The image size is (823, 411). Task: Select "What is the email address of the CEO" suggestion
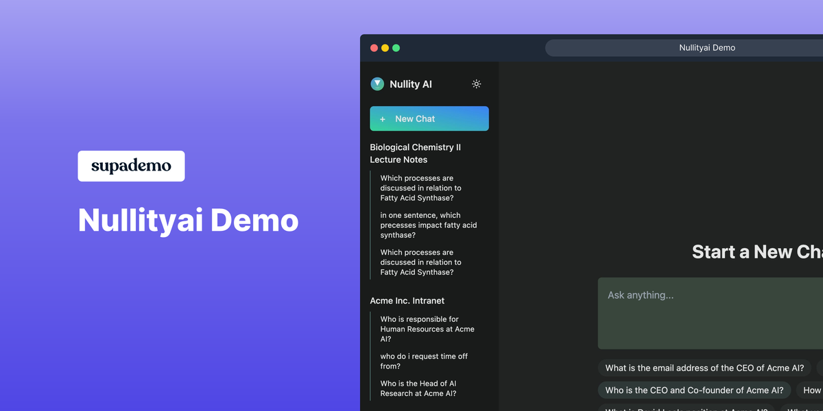click(x=704, y=368)
